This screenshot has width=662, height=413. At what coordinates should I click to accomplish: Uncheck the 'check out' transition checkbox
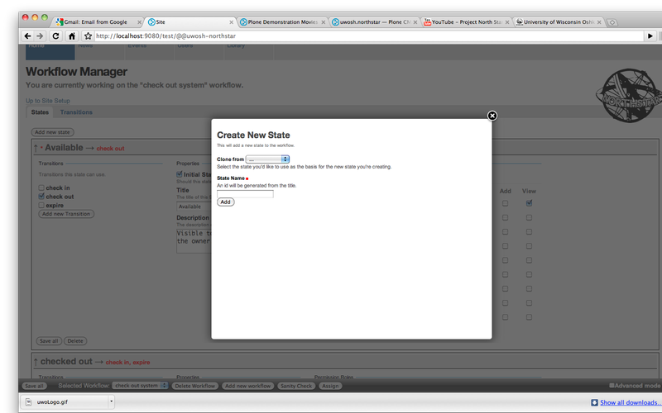coord(41,197)
